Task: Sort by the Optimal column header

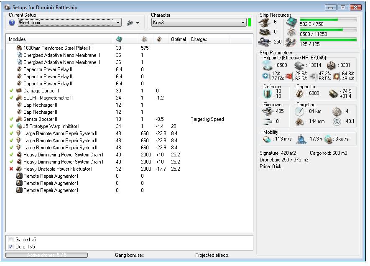Action: pyautogui.click(x=179, y=39)
